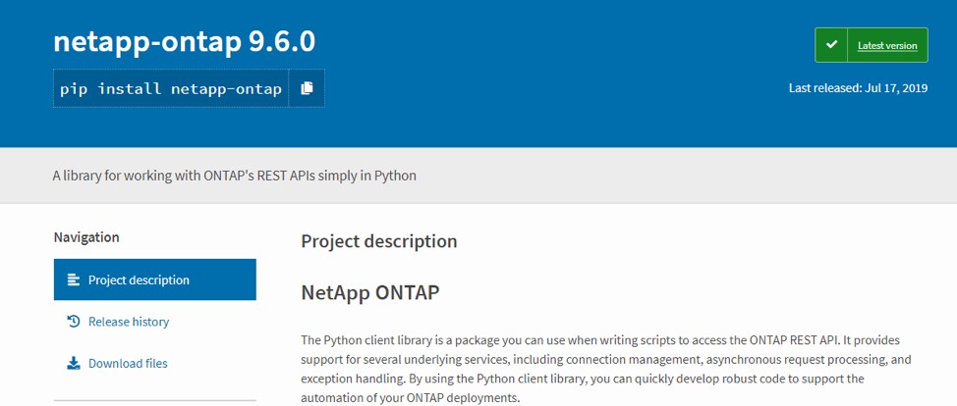Switch to the Release history tab
The image size is (957, 406).
coord(128,322)
